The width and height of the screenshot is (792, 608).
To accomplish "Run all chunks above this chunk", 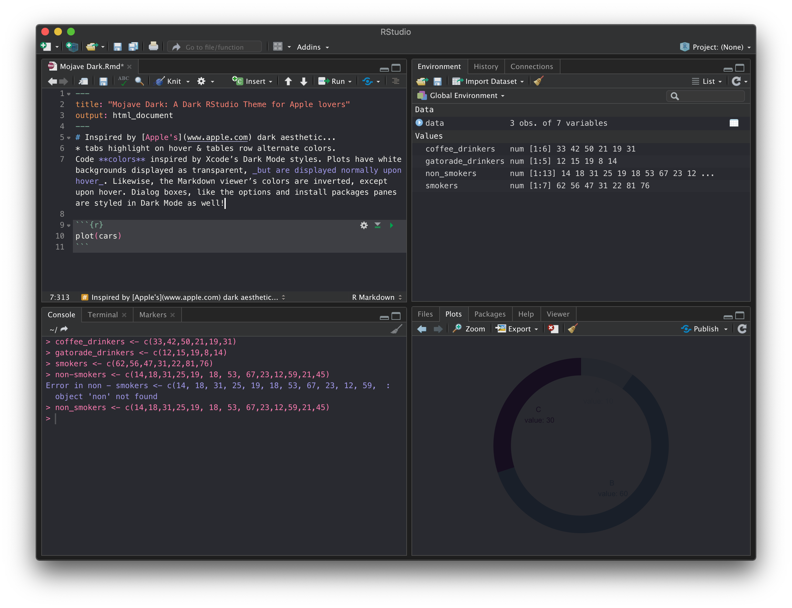I will (x=378, y=225).
